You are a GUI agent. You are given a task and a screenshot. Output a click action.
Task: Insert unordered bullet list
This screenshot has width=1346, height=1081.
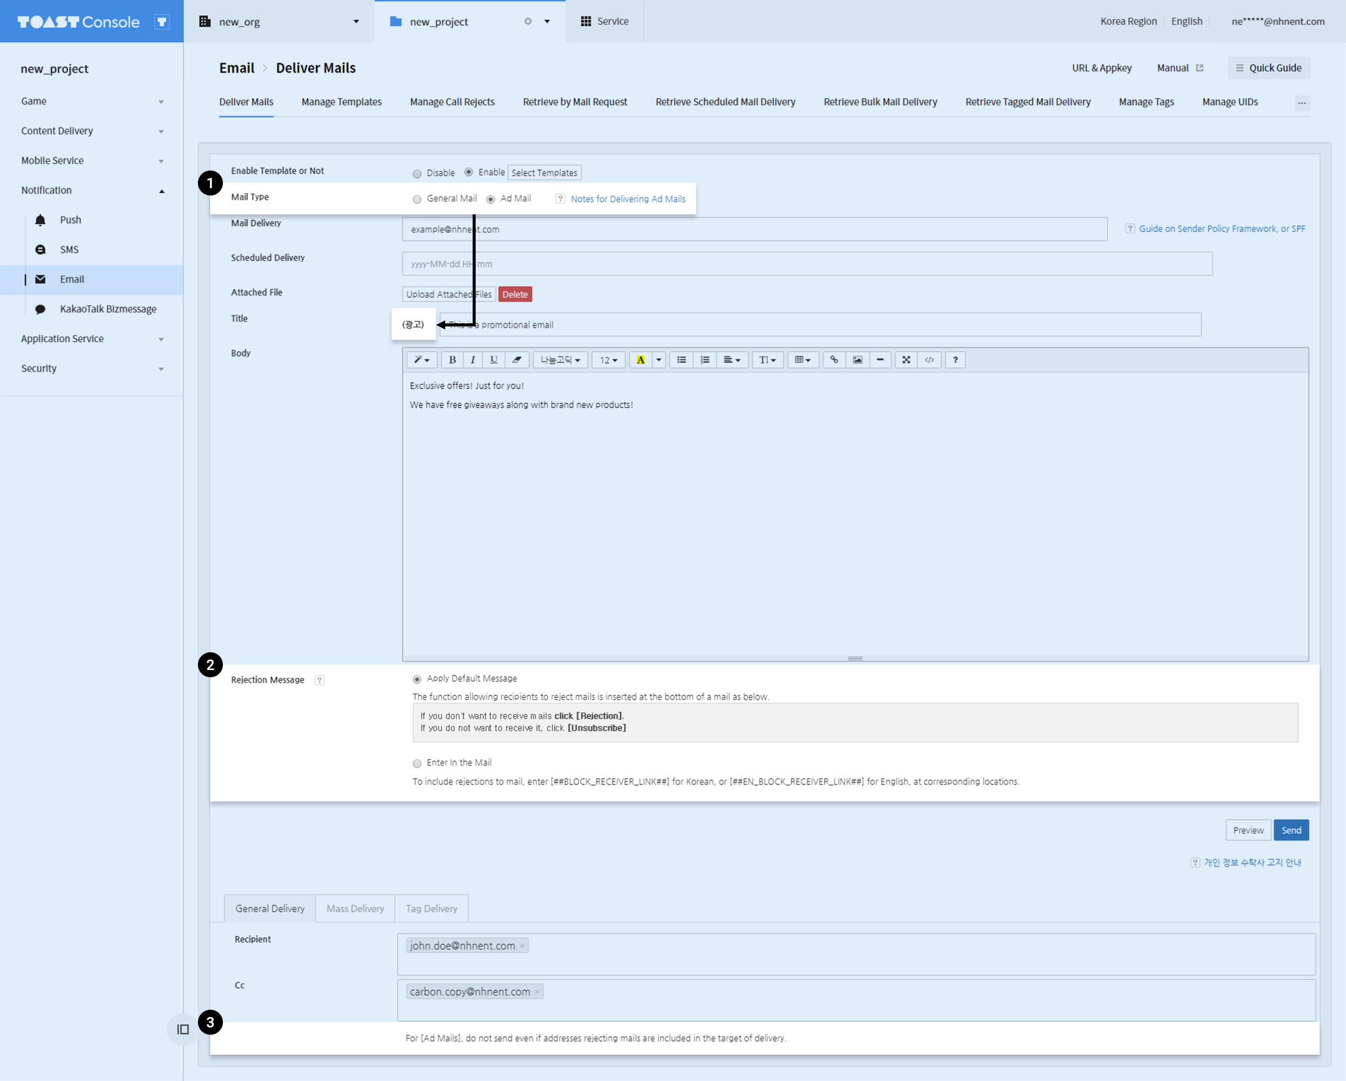[x=681, y=360]
